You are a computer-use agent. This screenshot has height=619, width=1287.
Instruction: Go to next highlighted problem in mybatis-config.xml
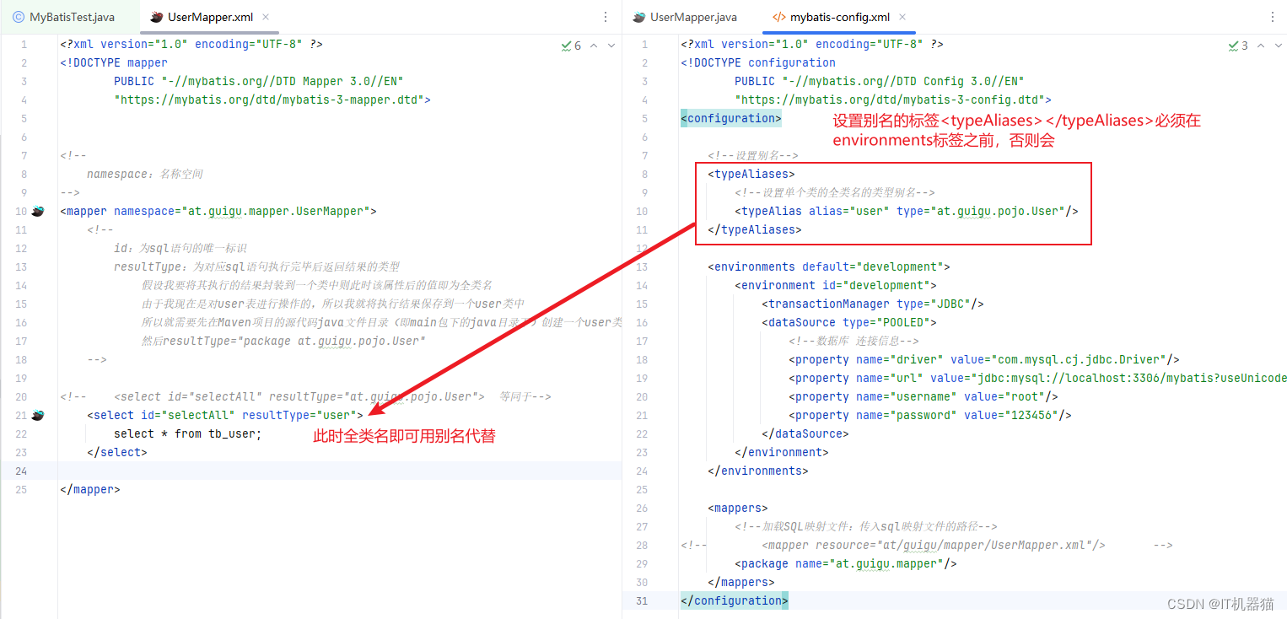(1279, 46)
